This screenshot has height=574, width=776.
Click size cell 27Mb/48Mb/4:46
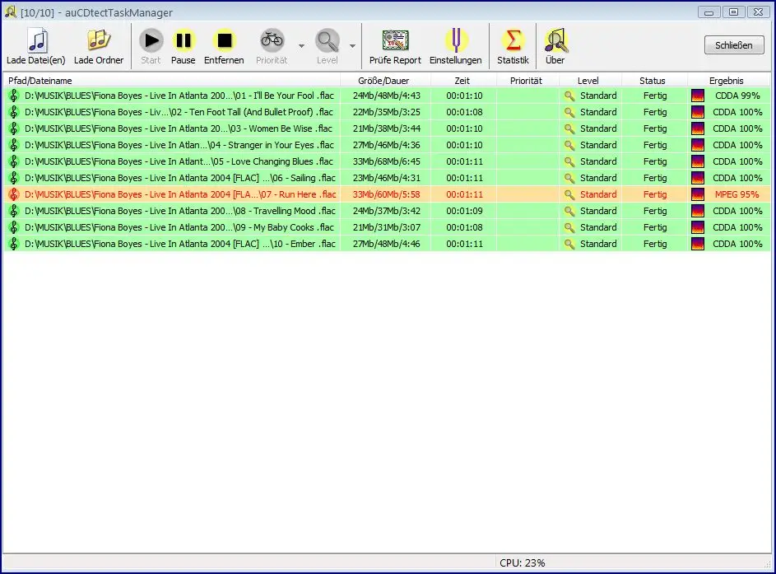(x=386, y=244)
